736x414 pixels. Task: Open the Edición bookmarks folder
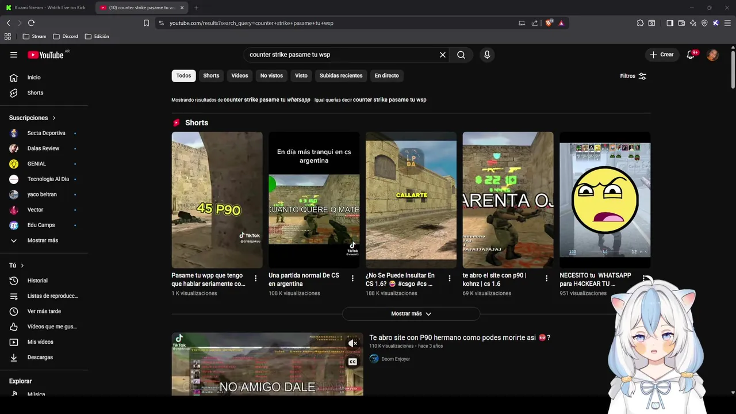coord(97,36)
